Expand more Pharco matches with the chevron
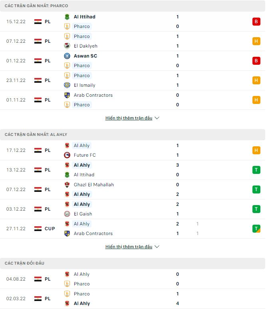 [157, 118]
